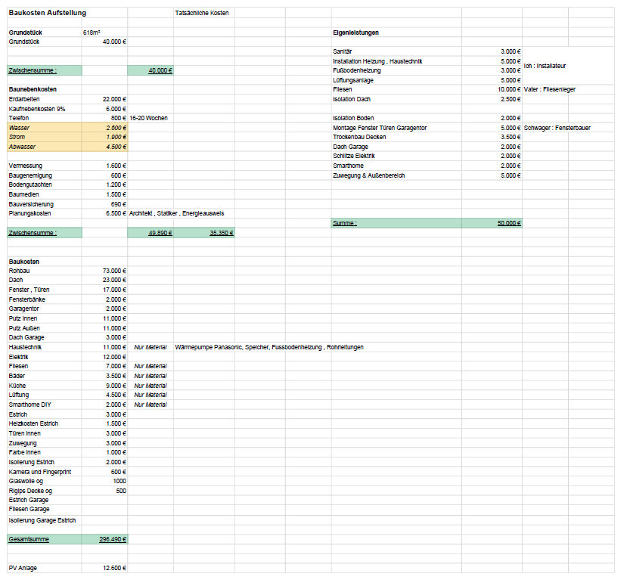Screen dimensions: 624x583
Task: Select the actual cost cell 35.350 €
Action: 221,233
